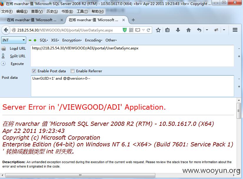Open dropdown arrow next to undo icon
The width and height of the screenshot is (243, 179).
pos(207,30)
